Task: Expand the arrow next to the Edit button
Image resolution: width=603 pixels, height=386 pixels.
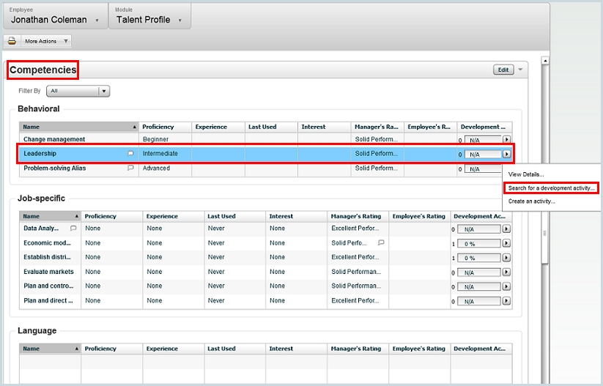Action: (x=520, y=70)
